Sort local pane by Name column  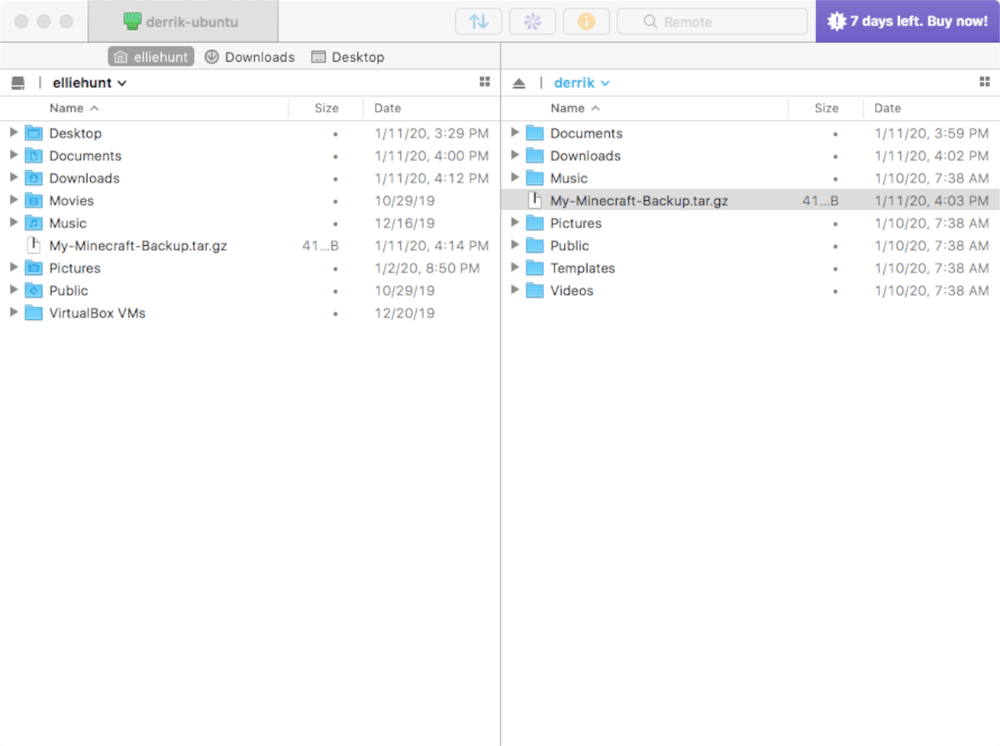click(x=74, y=108)
